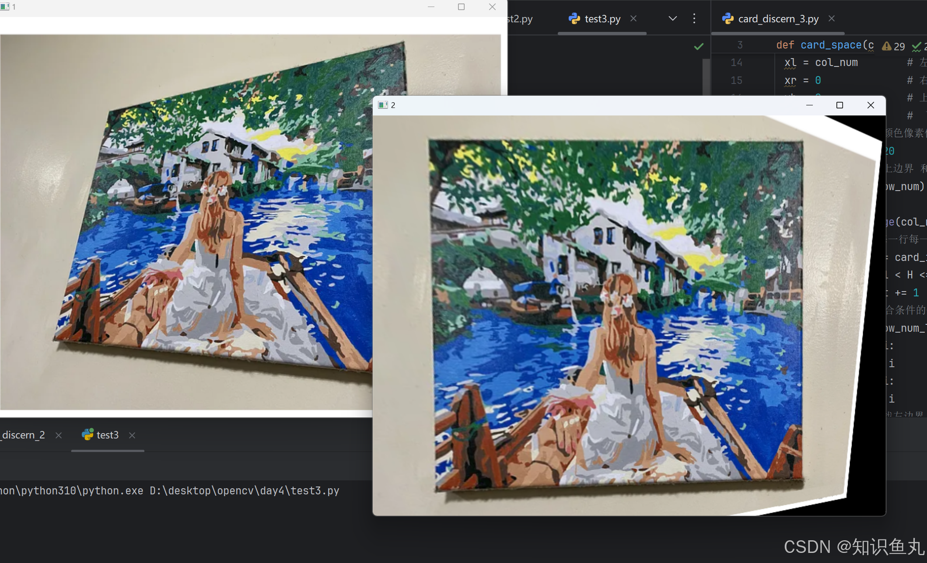927x563 pixels.
Task: Click the warped painting in window 2
Action: [x=617, y=315]
